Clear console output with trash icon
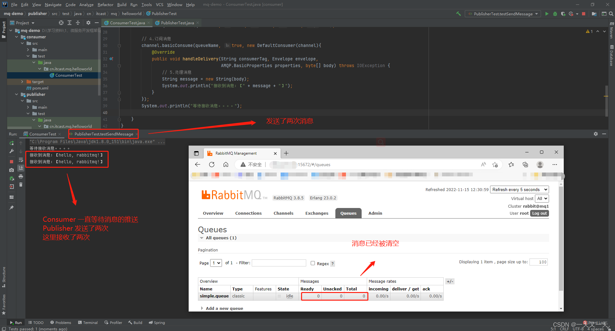 [21, 185]
